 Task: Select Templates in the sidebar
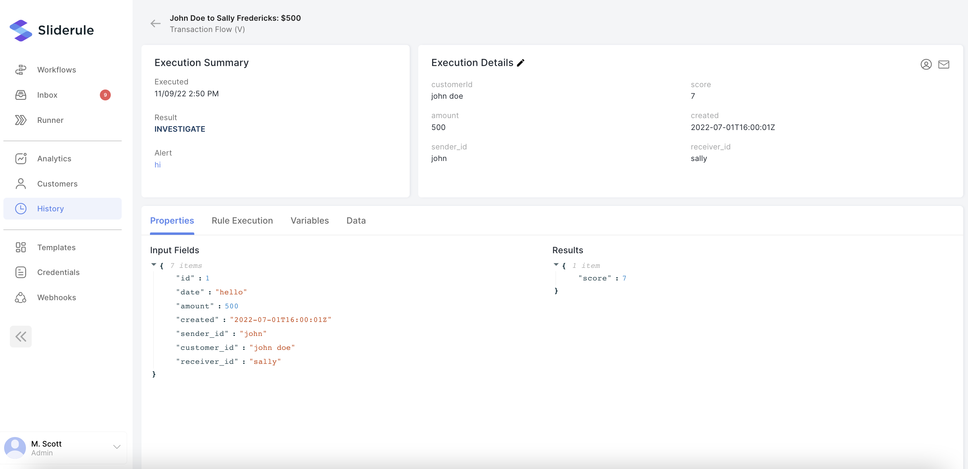coord(56,248)
